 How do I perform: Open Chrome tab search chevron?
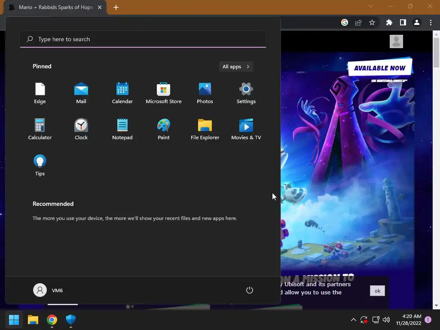pyautogui.click(x=371, y=6)
